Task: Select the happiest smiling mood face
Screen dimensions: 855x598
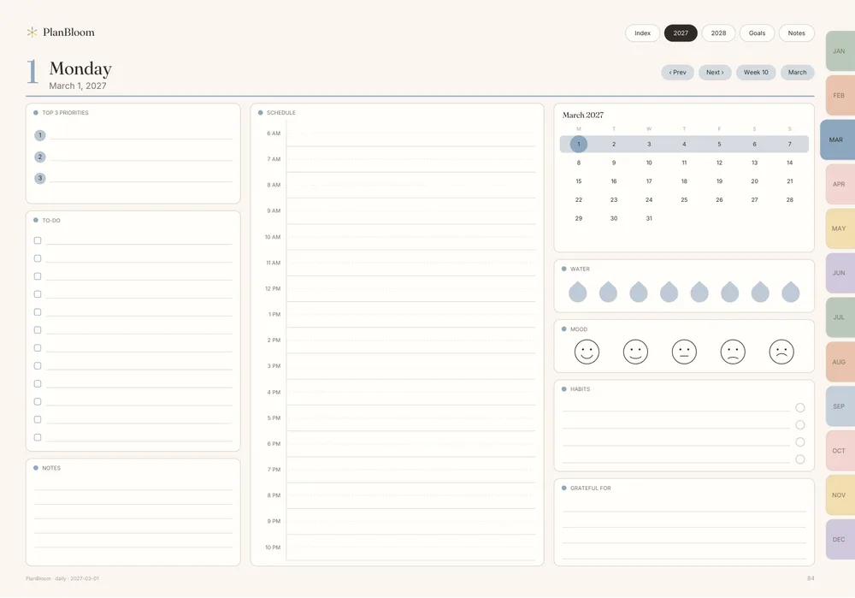Action: click(x=587, y=352)
